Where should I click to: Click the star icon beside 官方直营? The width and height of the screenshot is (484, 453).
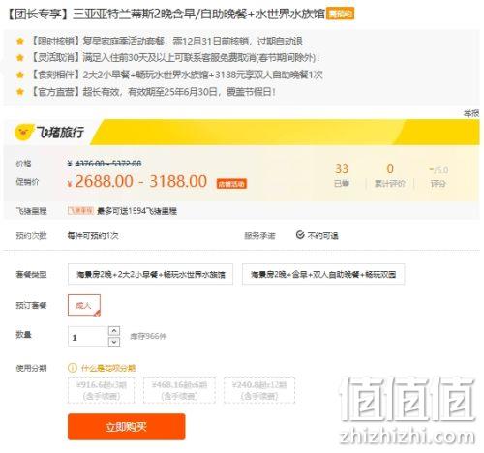click(20, 92)
